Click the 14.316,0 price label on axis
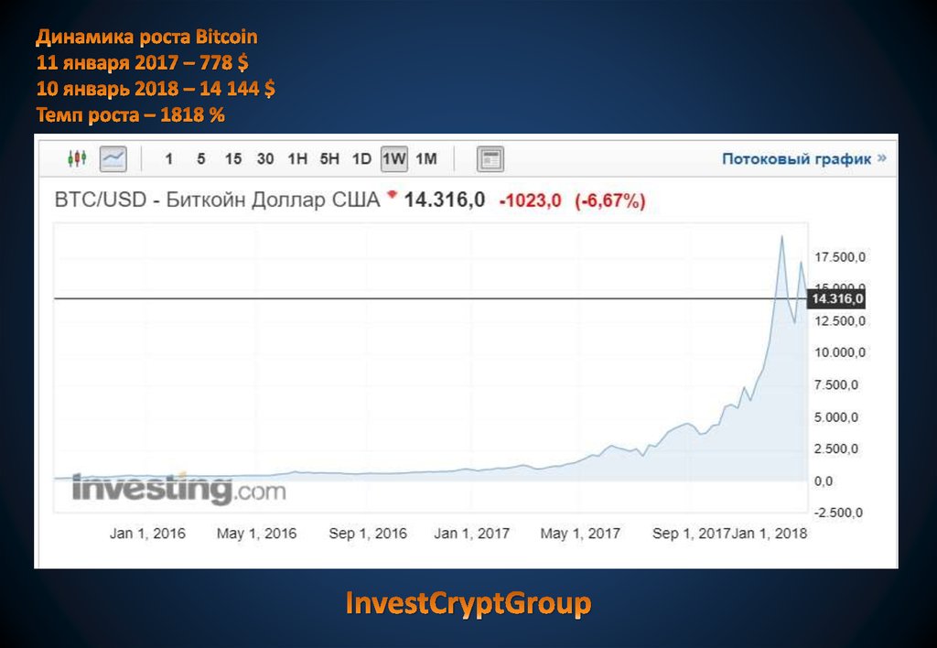Viewport: 937px width, 648px height. 837,298
